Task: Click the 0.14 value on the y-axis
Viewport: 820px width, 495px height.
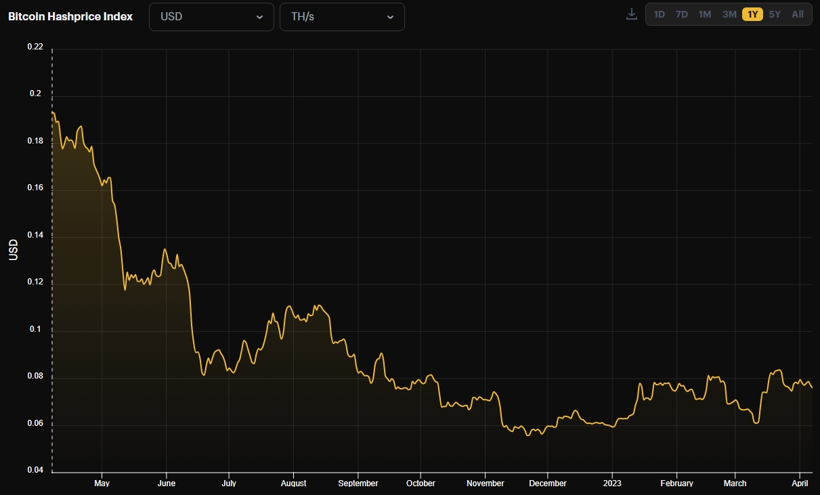Action: [35, 235]
